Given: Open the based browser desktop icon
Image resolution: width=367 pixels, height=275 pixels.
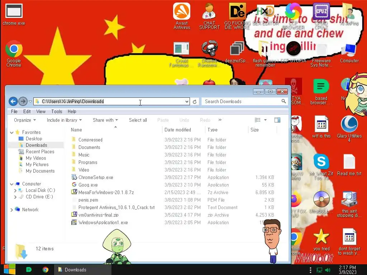Looking at the screenshot, I should point(321,92).
